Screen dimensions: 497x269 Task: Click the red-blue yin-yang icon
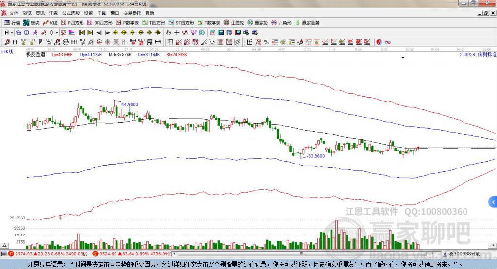click(379, 42)
